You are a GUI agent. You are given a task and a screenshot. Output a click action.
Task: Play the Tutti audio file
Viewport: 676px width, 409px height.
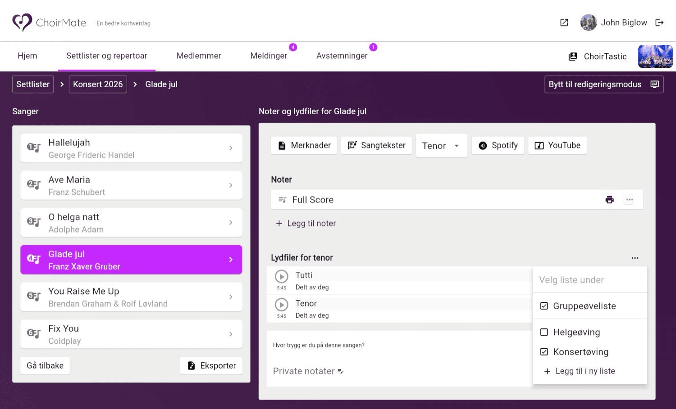[x=281, y=276]
